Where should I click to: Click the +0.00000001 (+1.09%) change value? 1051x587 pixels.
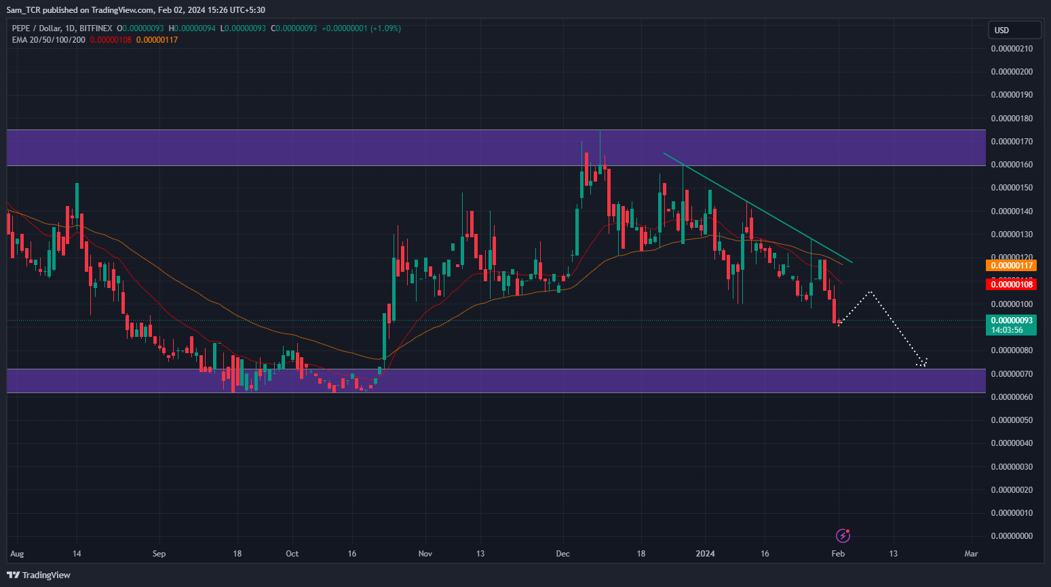click(361, 28)
